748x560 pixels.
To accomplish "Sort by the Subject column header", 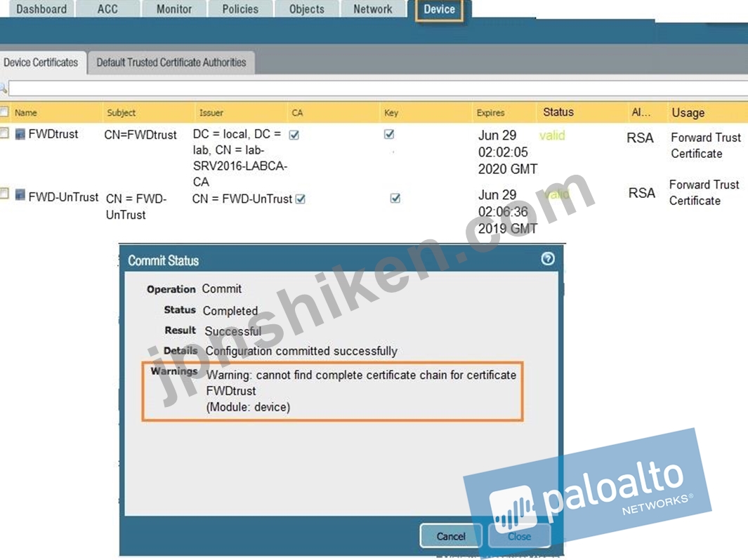I will point(122,113).
